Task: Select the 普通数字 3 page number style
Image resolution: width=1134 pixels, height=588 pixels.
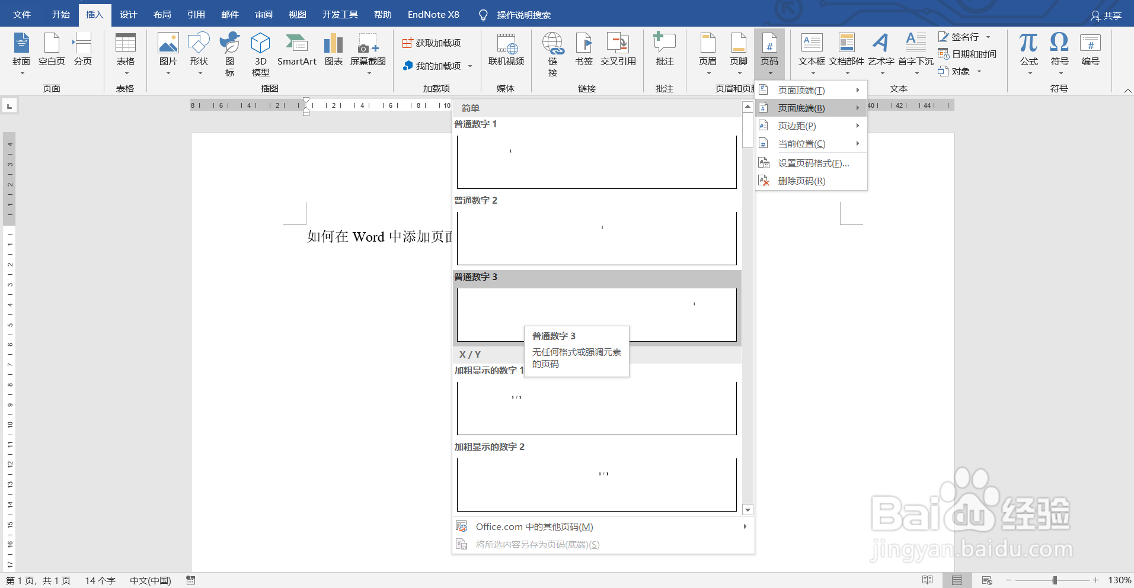Action: (596, 308)
